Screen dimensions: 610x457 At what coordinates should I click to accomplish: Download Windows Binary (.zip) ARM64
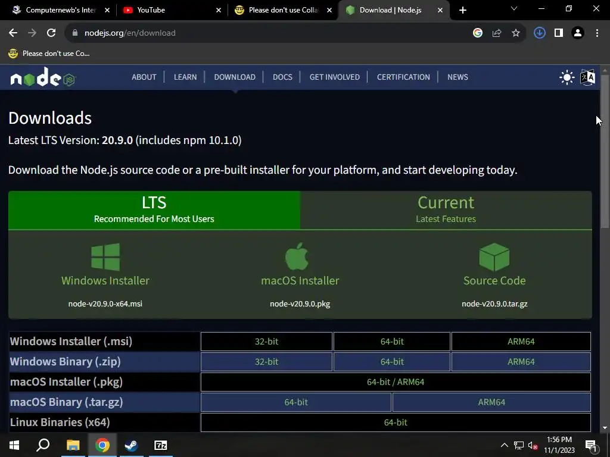521,361
